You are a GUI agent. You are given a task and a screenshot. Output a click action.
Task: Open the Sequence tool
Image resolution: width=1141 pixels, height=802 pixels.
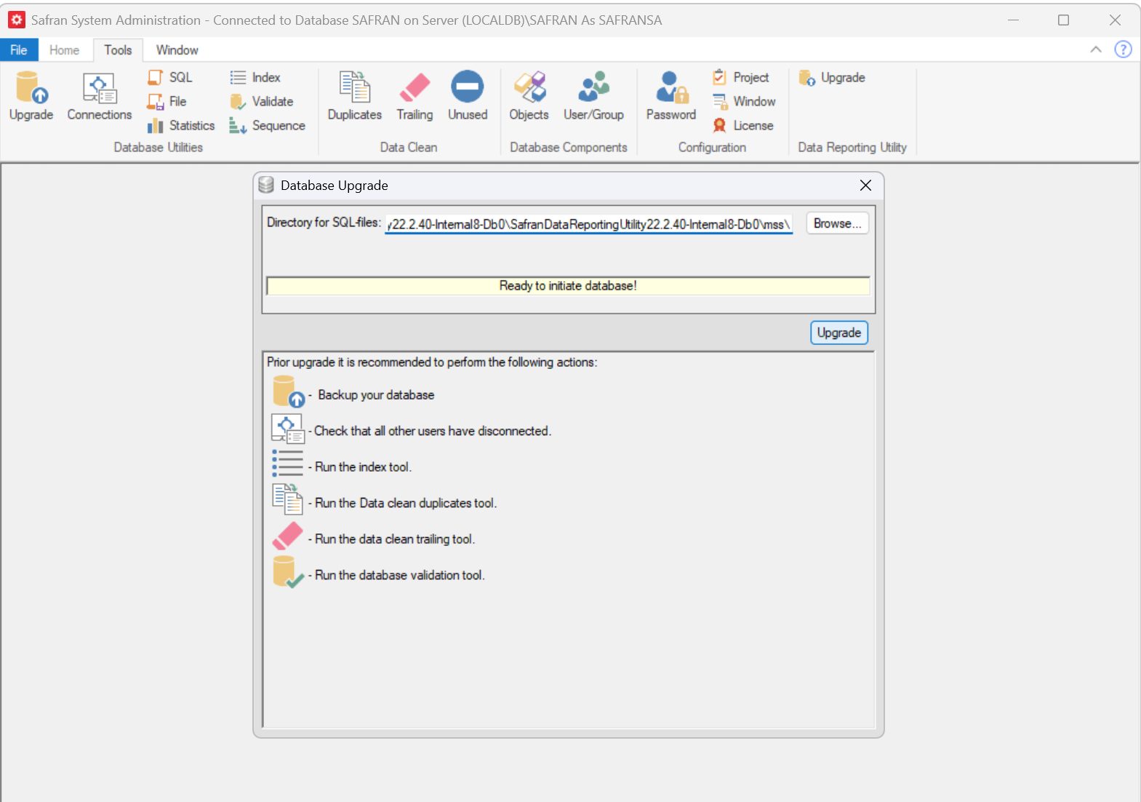[x=268, y=125]
